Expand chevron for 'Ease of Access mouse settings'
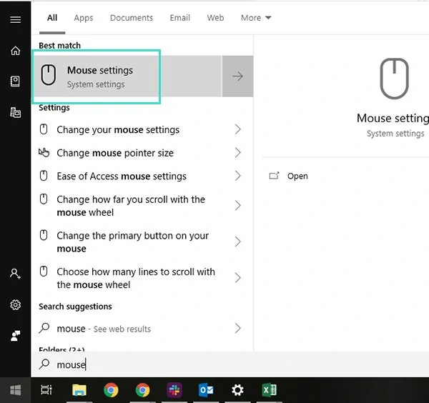 237,176
